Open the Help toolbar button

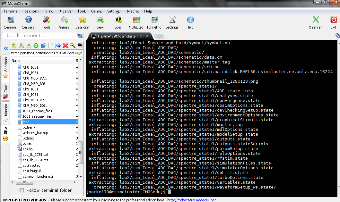[x=190, y=22]
